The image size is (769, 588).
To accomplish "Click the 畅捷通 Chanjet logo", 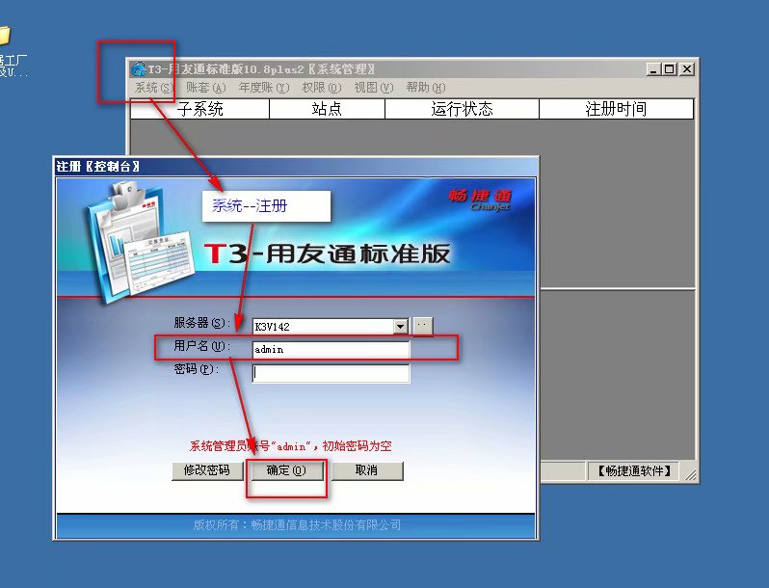I will coord(479,198).
